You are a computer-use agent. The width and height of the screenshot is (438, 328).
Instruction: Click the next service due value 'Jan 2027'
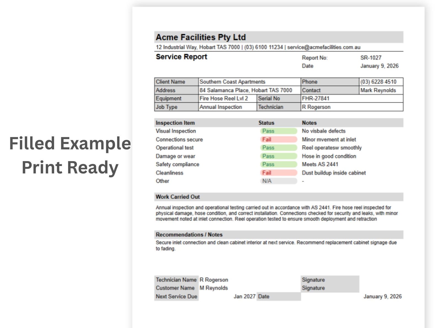(x=245, y=297)
